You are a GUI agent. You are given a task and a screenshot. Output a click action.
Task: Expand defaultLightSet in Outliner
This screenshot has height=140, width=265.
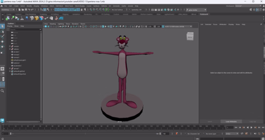(10, 71)
